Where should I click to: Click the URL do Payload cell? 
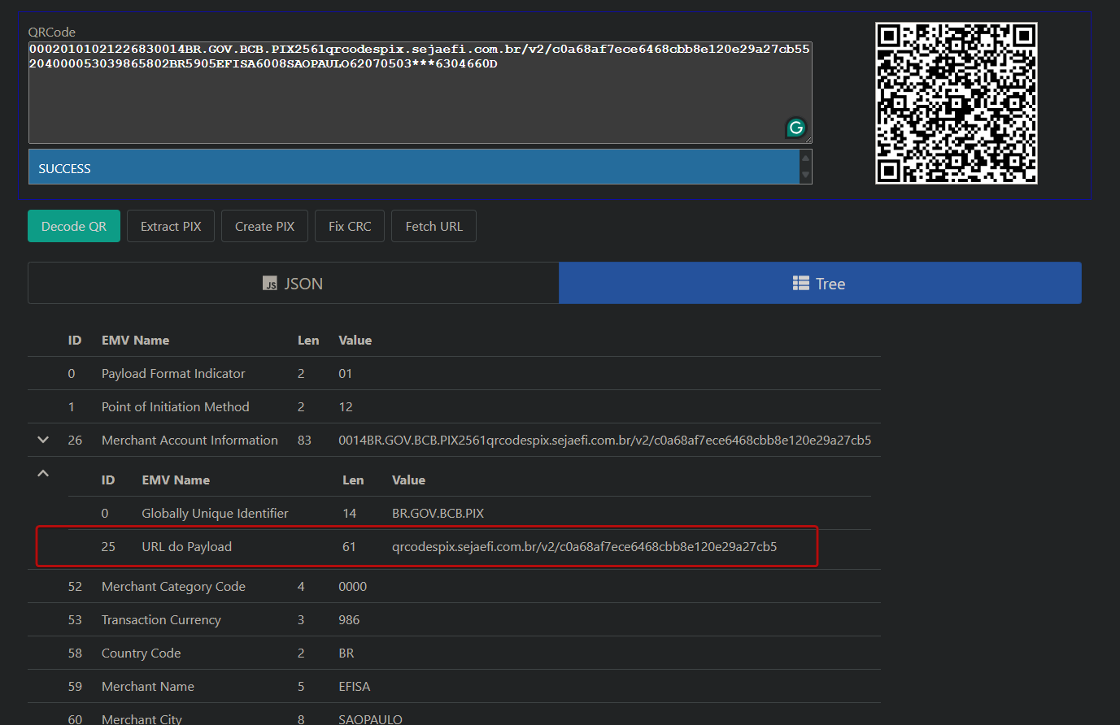click(186, 546)
